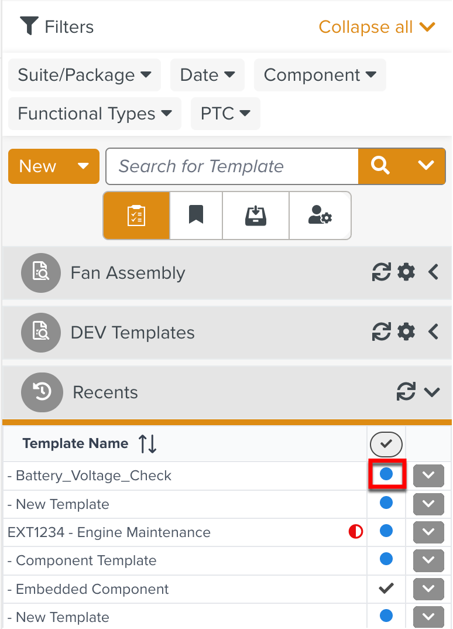Click the New button

tap(54, 166)
